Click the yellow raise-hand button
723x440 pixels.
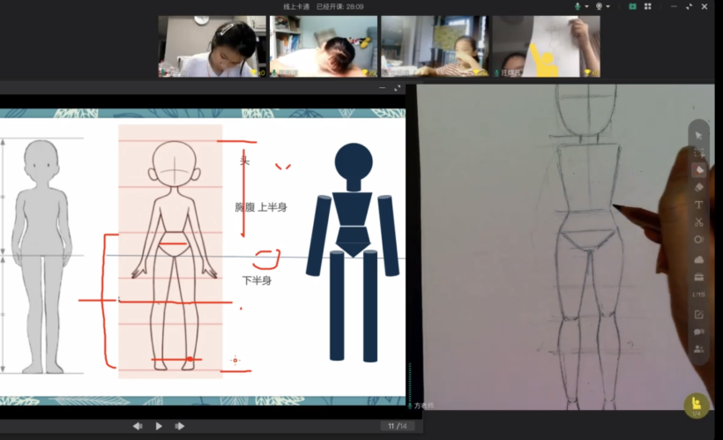[697, 404]
